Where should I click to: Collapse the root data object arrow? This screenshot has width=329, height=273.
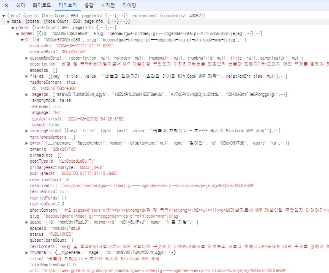pyautogui.click(x=3, y=16)
